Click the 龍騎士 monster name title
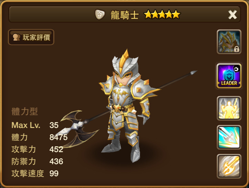 click(125, 15)
